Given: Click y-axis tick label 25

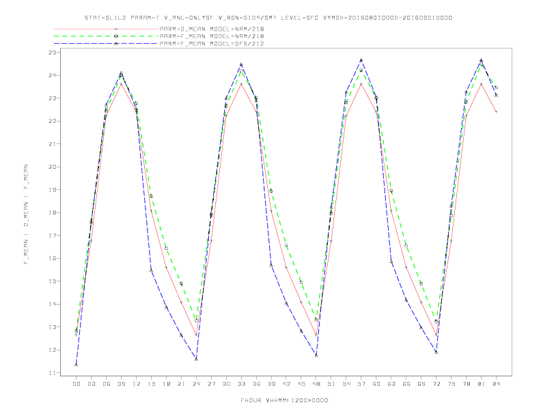Looking at the screenshot, I should (53, 53).
